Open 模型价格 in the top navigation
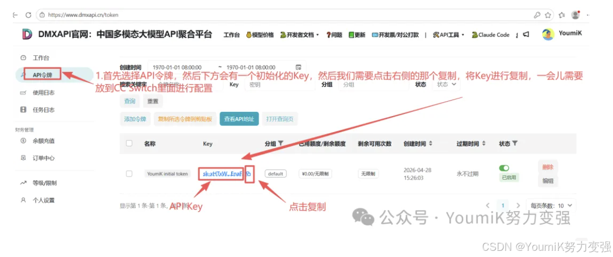The image size is (613, 257). 260,35
